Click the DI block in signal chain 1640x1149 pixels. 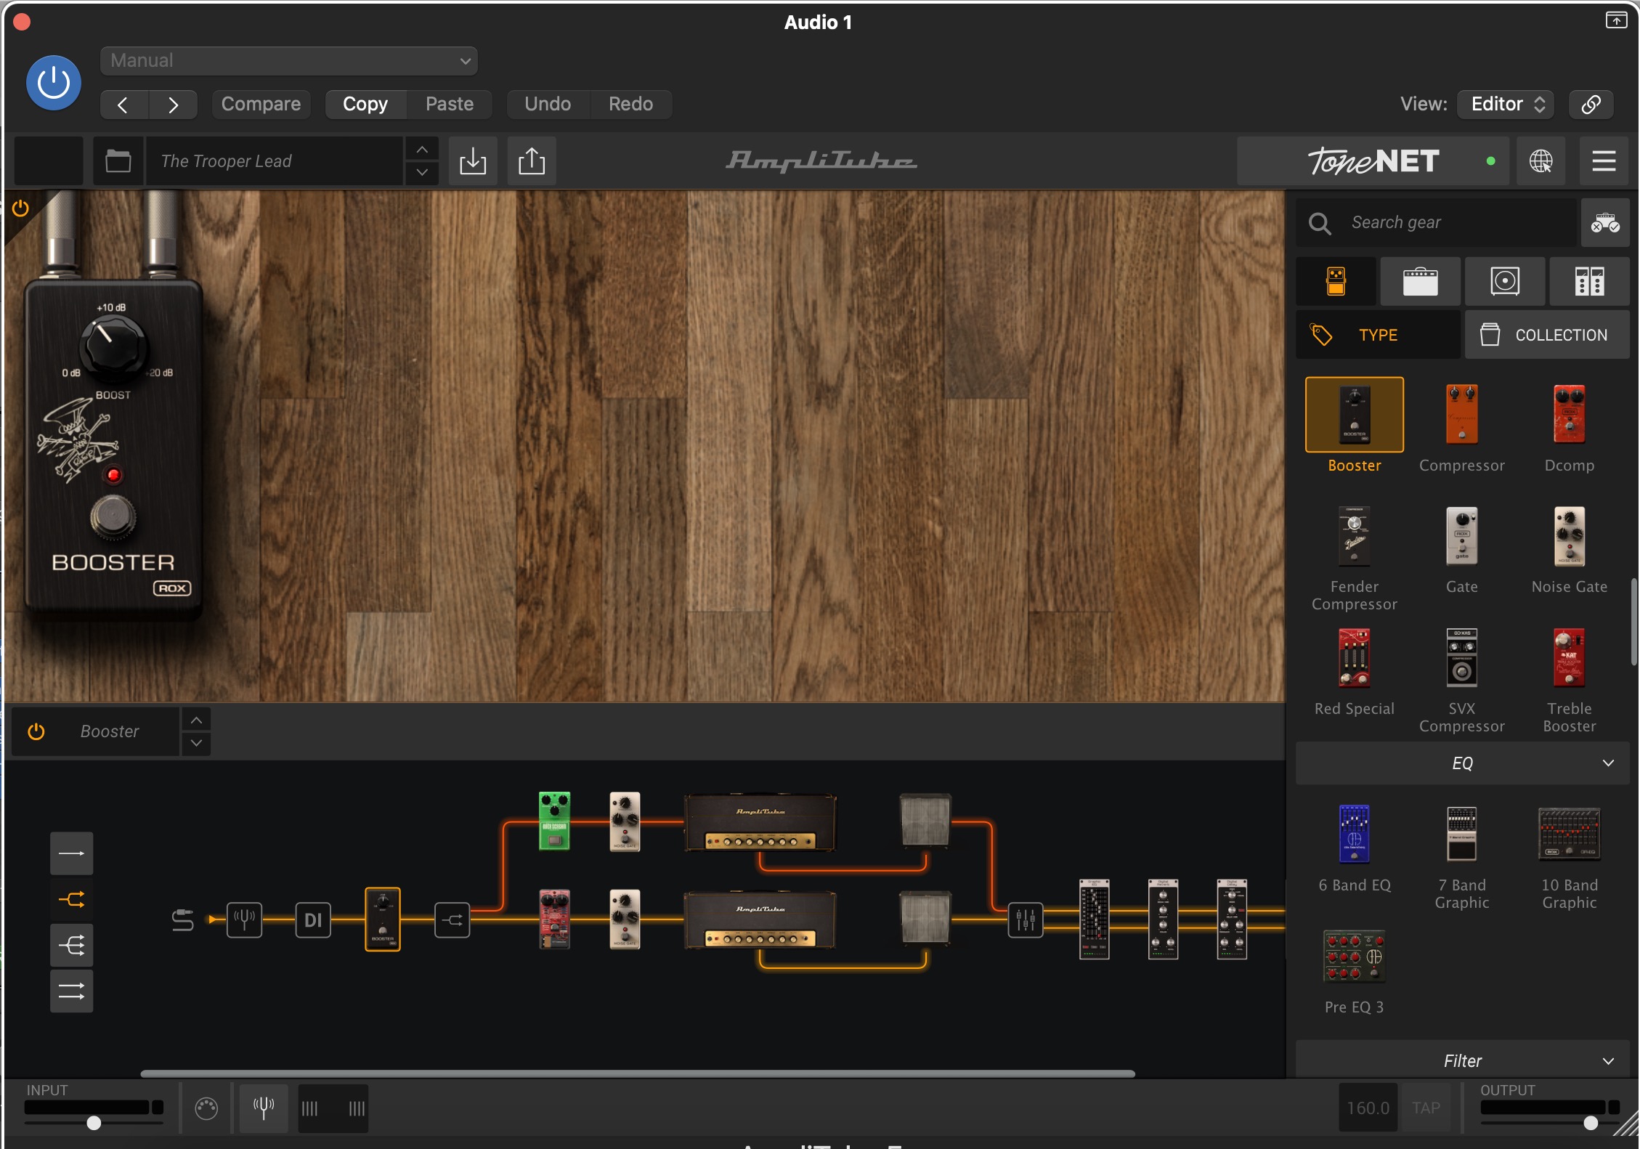313,920
